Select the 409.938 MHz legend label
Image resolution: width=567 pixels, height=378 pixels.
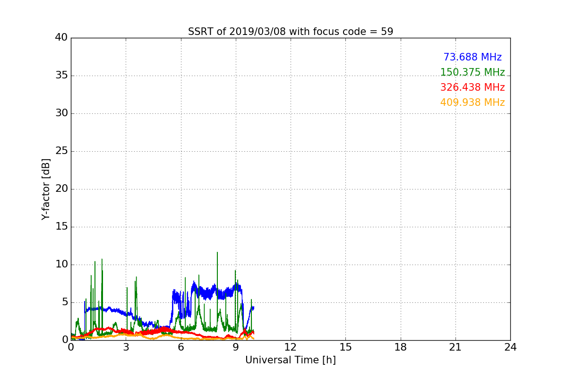(472, 103)
